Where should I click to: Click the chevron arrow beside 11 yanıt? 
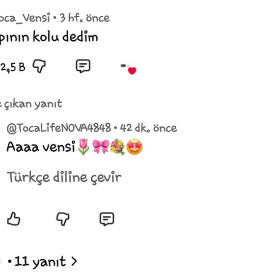tap(74, 261)
